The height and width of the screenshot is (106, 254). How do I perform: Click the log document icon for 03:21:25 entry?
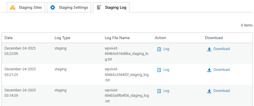(159, 70)
